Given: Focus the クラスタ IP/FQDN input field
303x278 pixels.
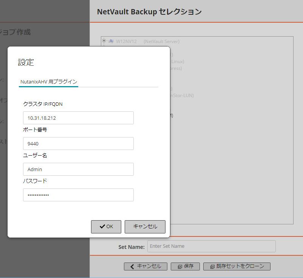Looking at the screenshot, I should coord(78,118).
